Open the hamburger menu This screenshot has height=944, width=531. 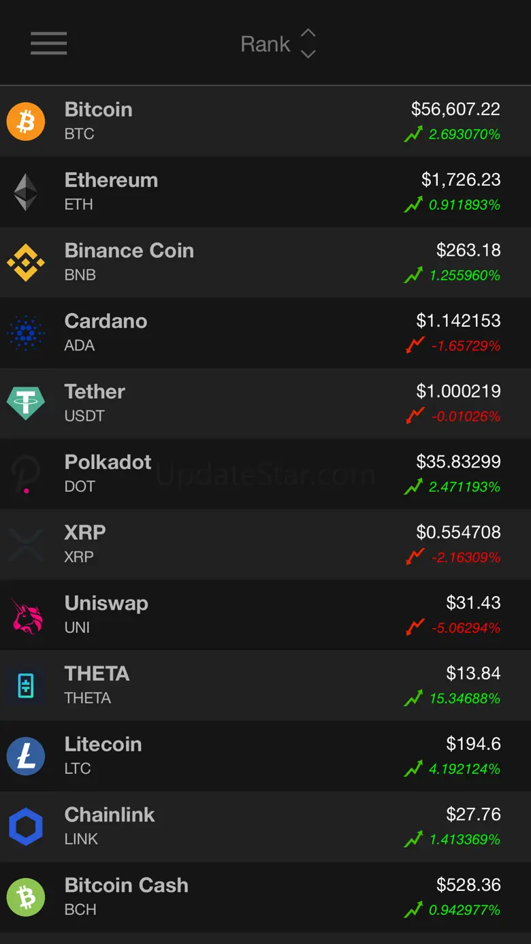tap(48, 44)
